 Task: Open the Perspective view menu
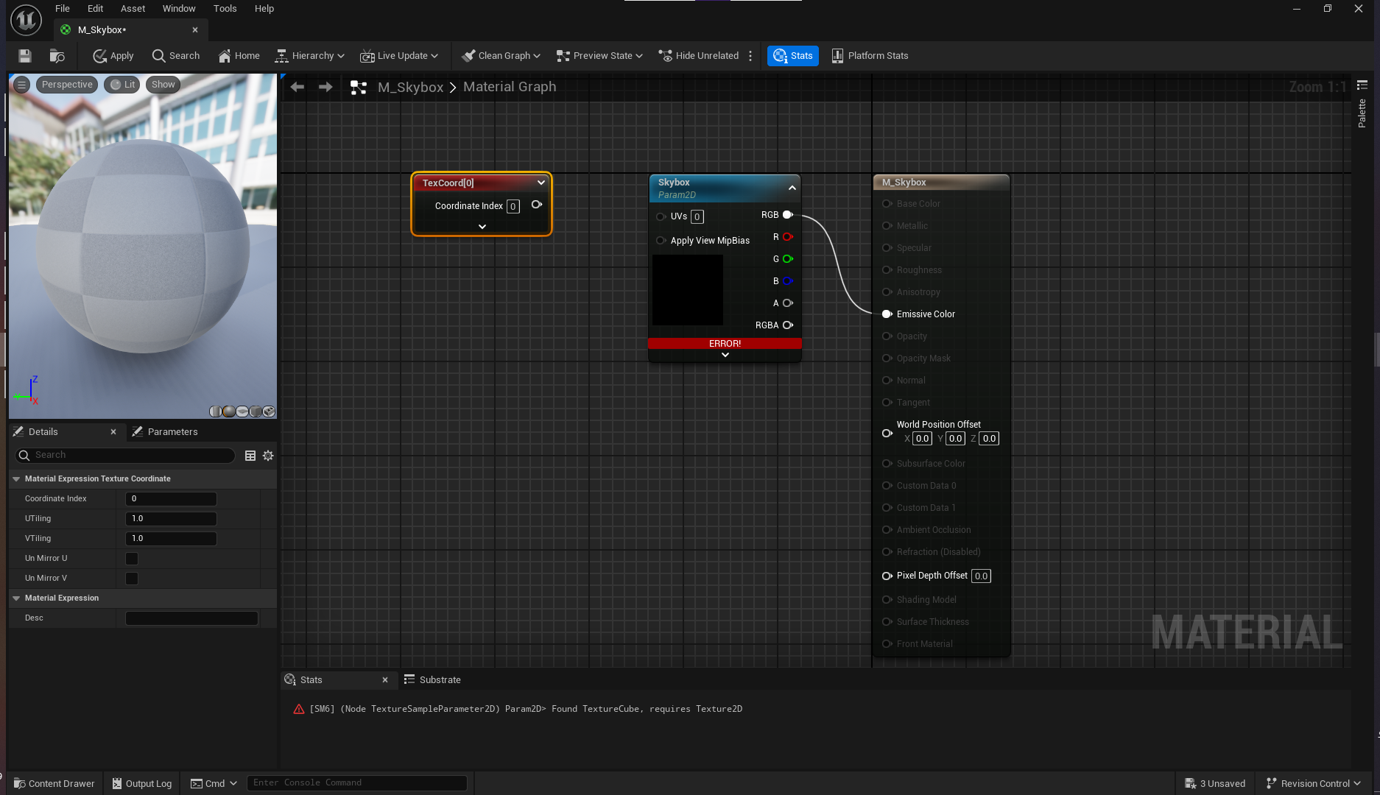point(67,85)
